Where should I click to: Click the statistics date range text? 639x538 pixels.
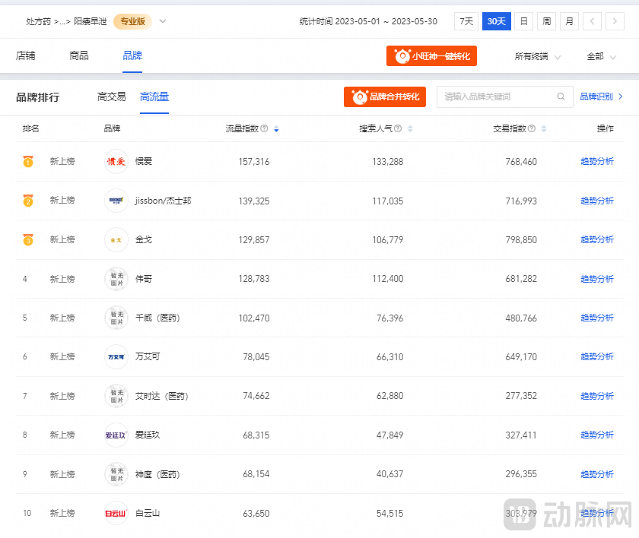point(368,21)
